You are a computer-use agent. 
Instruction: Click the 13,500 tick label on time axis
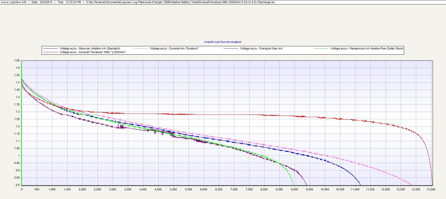tap(431, 189)
